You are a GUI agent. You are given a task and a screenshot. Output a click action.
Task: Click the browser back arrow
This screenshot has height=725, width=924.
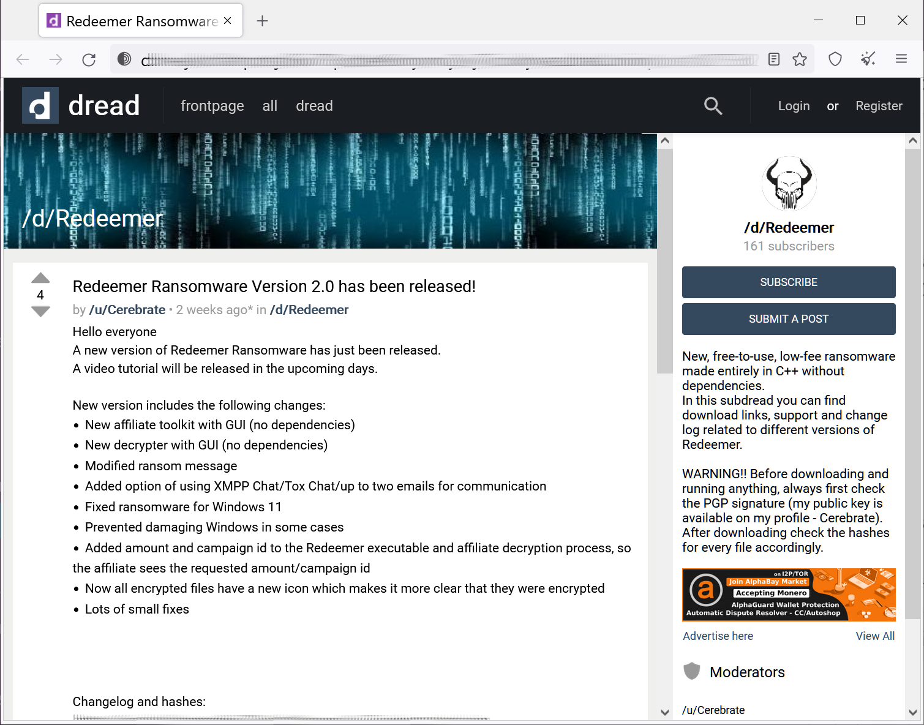pyautogui.click(x=23, y=59)
